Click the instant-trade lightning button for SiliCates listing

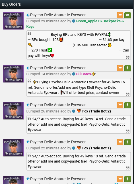click(127, 68)
